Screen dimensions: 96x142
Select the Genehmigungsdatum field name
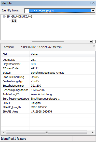(15, 90)
